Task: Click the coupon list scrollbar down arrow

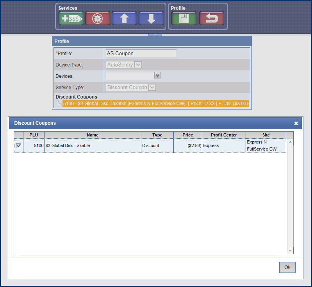Action: [290, 250]
